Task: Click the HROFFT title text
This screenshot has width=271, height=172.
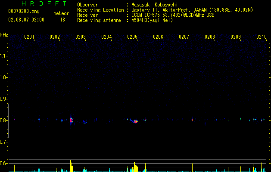Action: click(x=44, y=3)
